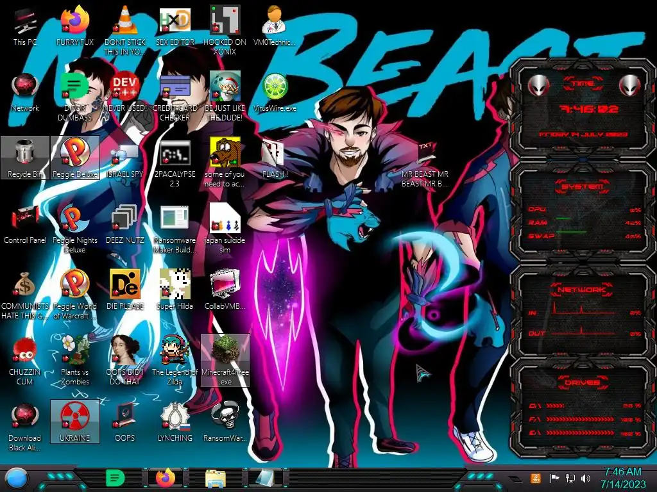This screenshot has width=657, height=492.
Task: Open the Ransomware Maker Build icon
Action: (x=175, y=229)
